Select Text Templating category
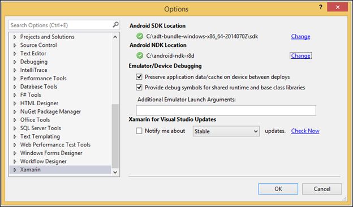Image resolution: width=353 pixels, height=207 pixels. [40, 136]
